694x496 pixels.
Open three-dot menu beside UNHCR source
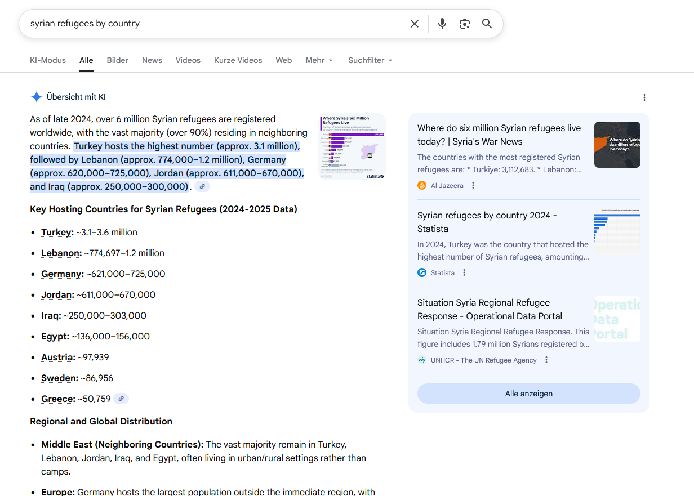click(546, 360)
